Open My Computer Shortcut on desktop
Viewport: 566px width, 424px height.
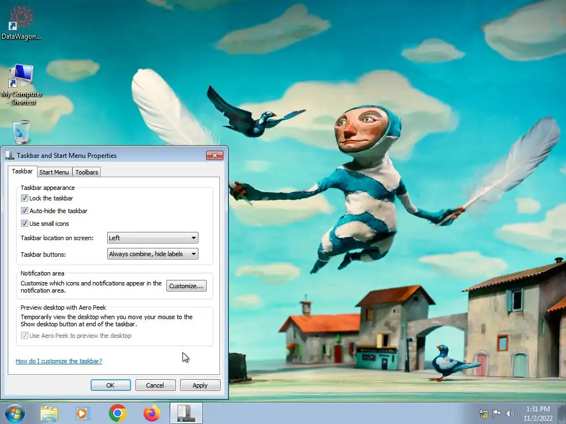point(22,84)
